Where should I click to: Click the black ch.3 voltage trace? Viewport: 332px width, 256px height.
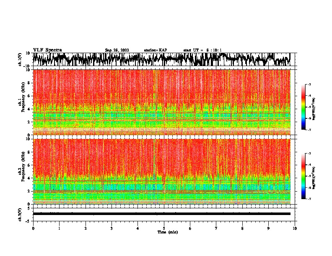pyautogui.click(x=162, y=214)
